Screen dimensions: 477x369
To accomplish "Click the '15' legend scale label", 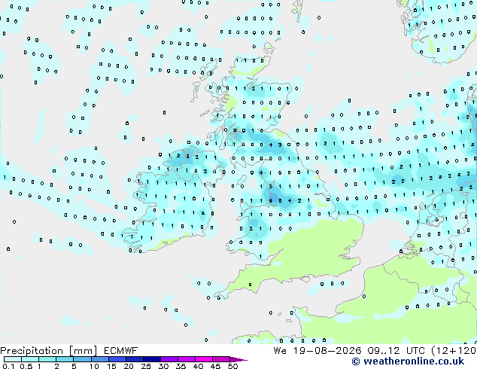I will click(111, 366).
